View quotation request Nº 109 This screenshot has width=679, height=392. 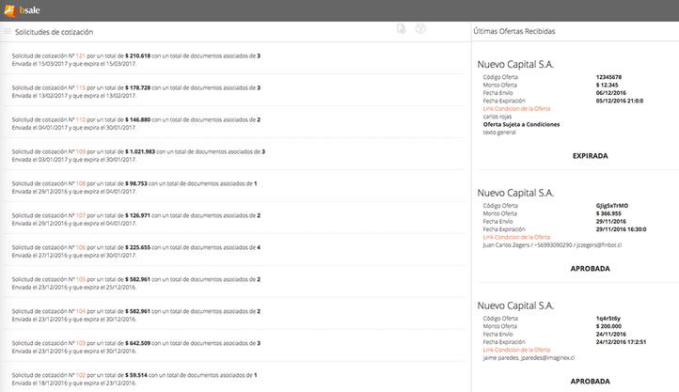coord(81,151)
